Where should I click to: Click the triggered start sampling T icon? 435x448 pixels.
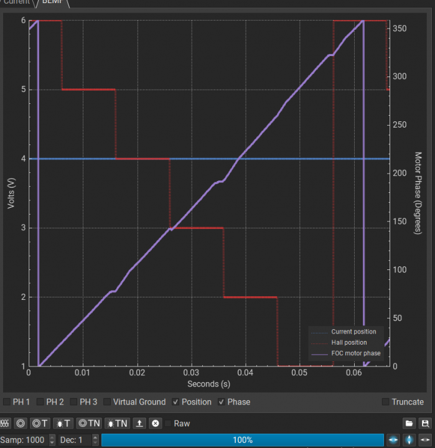[x=40, y=423]
